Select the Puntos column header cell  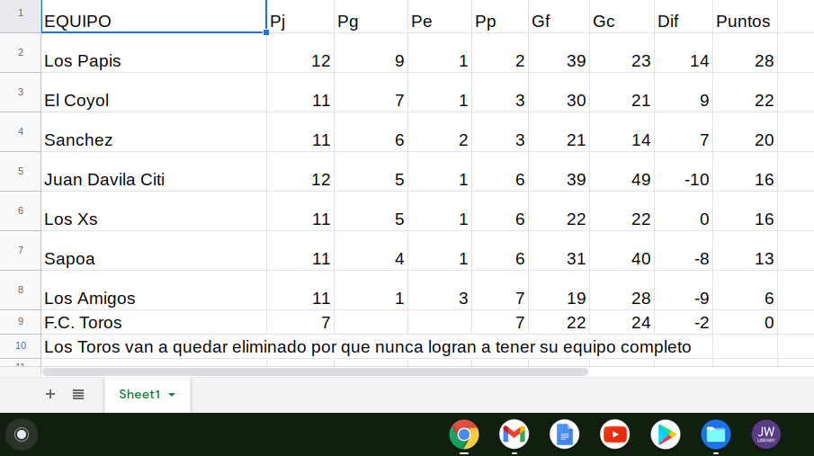tap(744, 21)
